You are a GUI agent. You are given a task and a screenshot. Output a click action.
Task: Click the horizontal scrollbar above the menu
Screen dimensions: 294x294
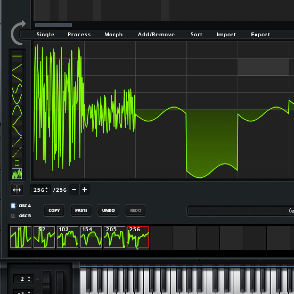click(54, 25)
